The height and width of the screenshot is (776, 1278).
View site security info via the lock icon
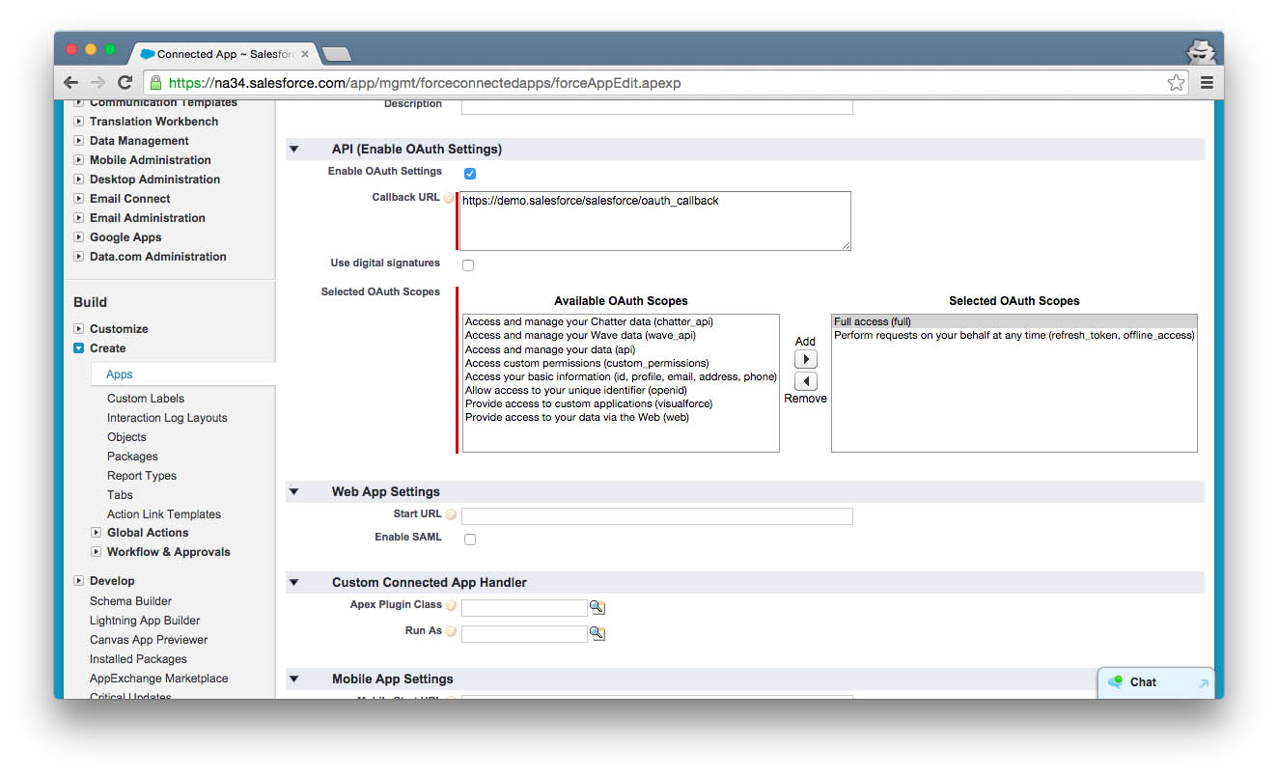tap(156, 83)
